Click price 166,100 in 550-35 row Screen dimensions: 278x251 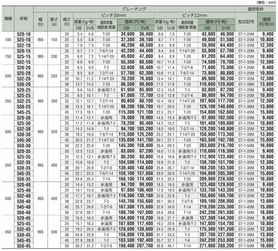click(127, 179)
